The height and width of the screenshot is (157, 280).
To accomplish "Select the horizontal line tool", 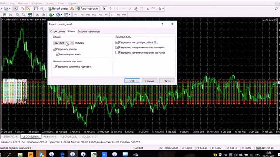I will click(x=124, y=9).
